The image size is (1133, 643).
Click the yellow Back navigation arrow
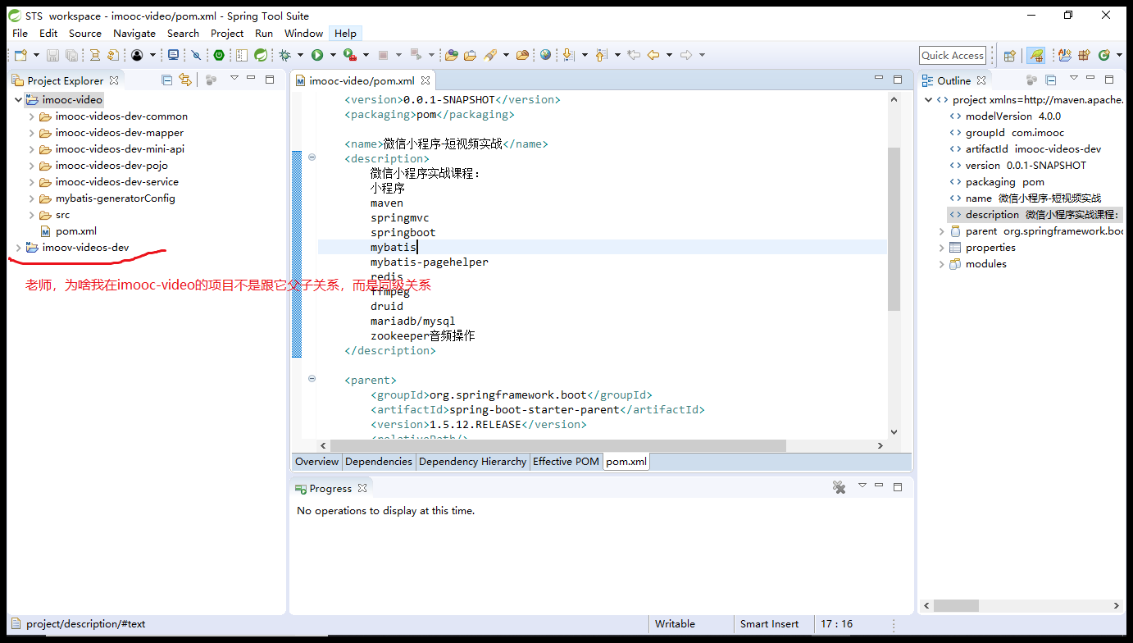tap(653, 55)
